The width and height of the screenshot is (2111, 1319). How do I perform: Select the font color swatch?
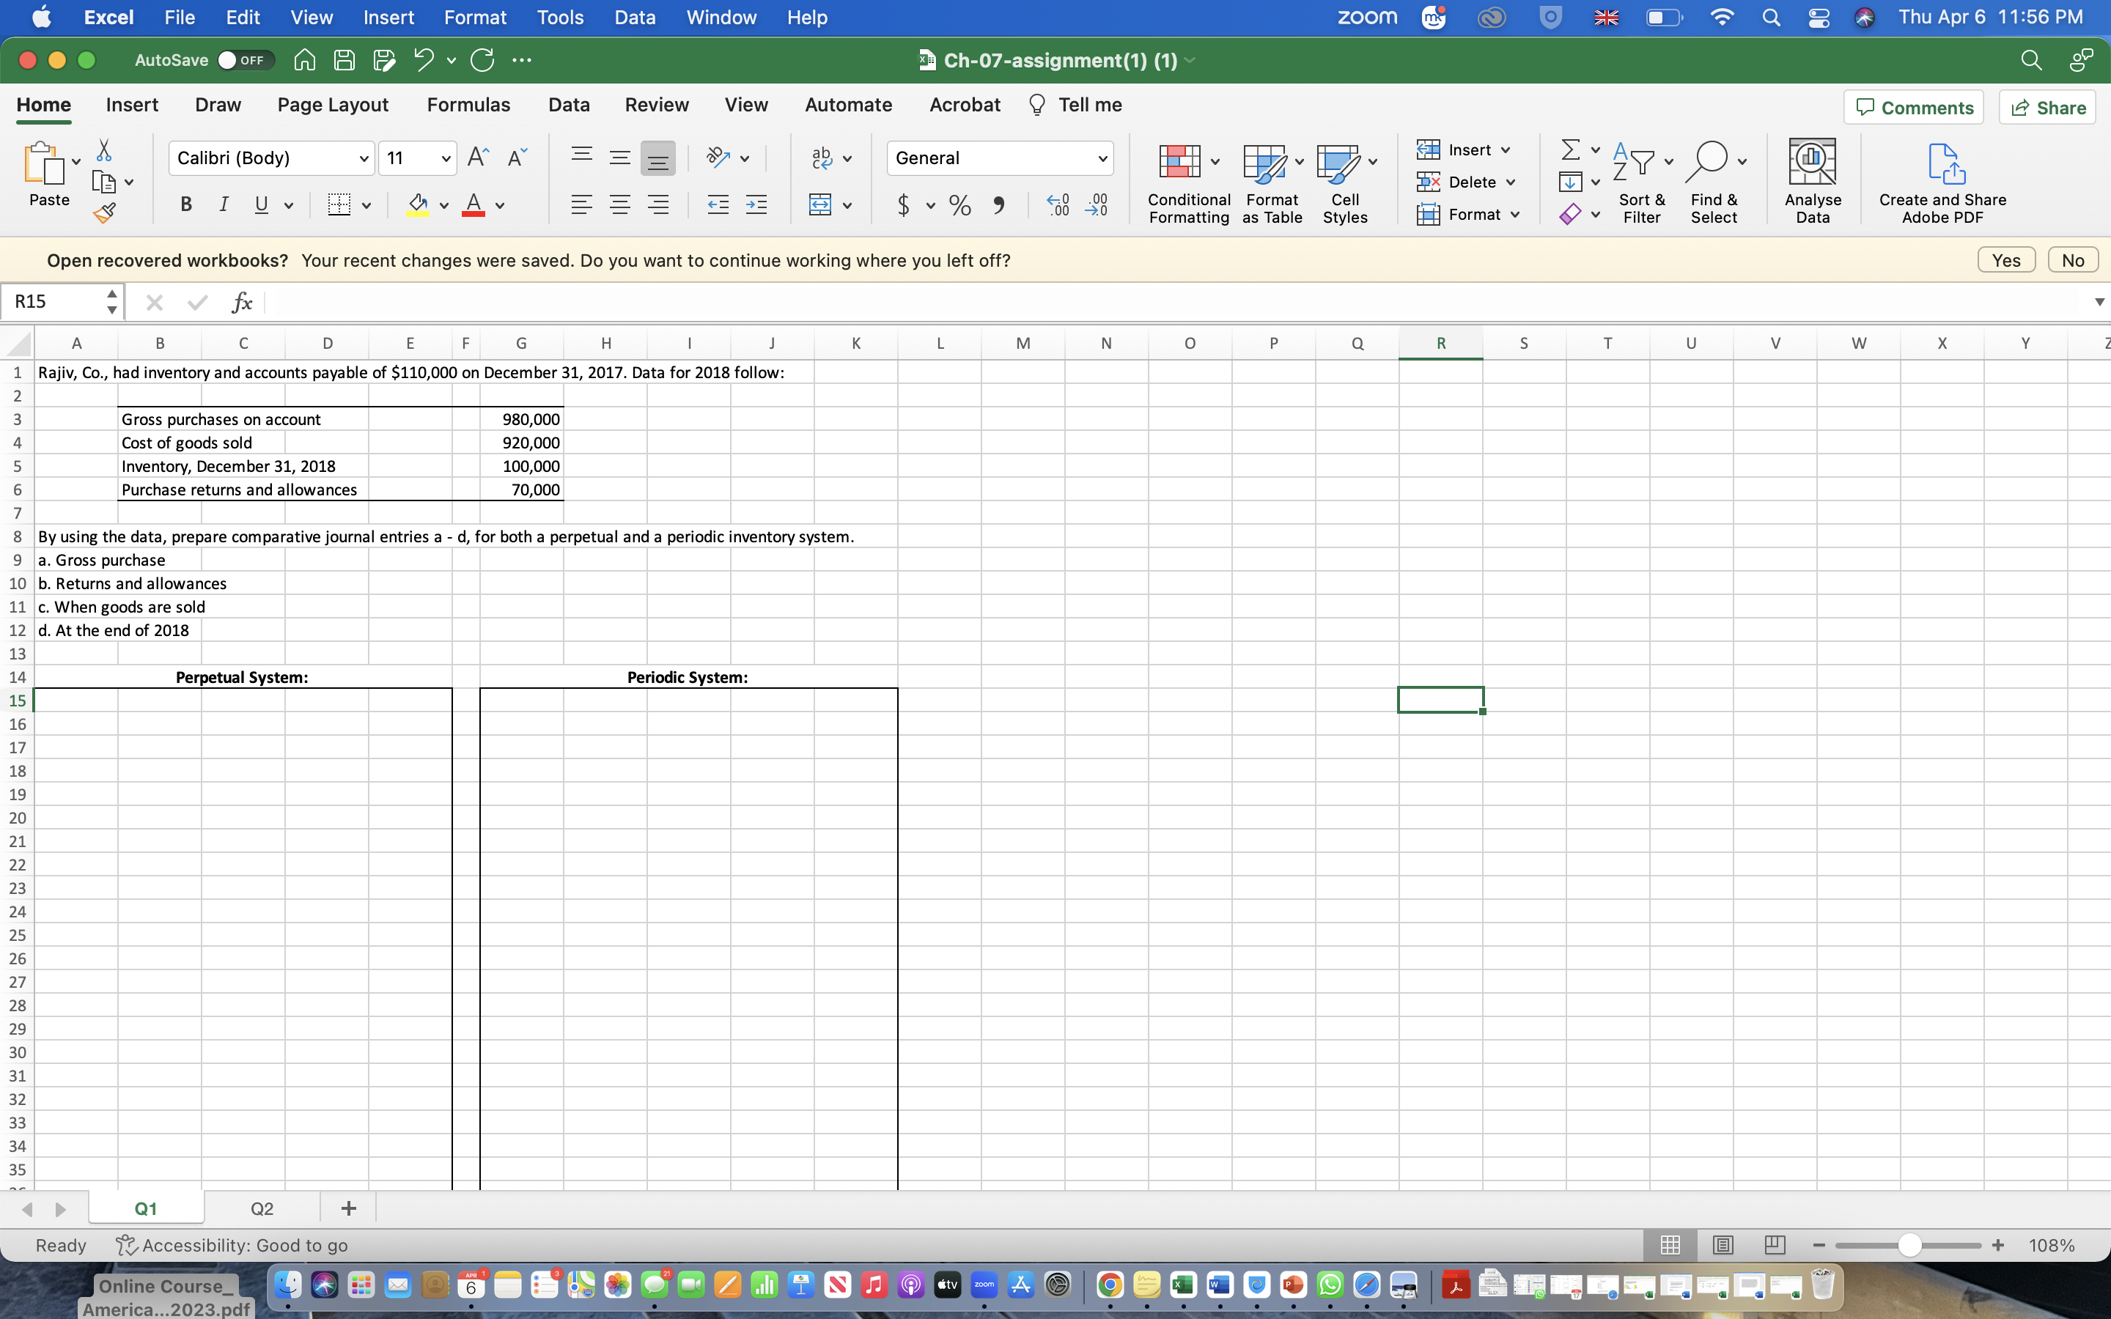click(473, 213)
